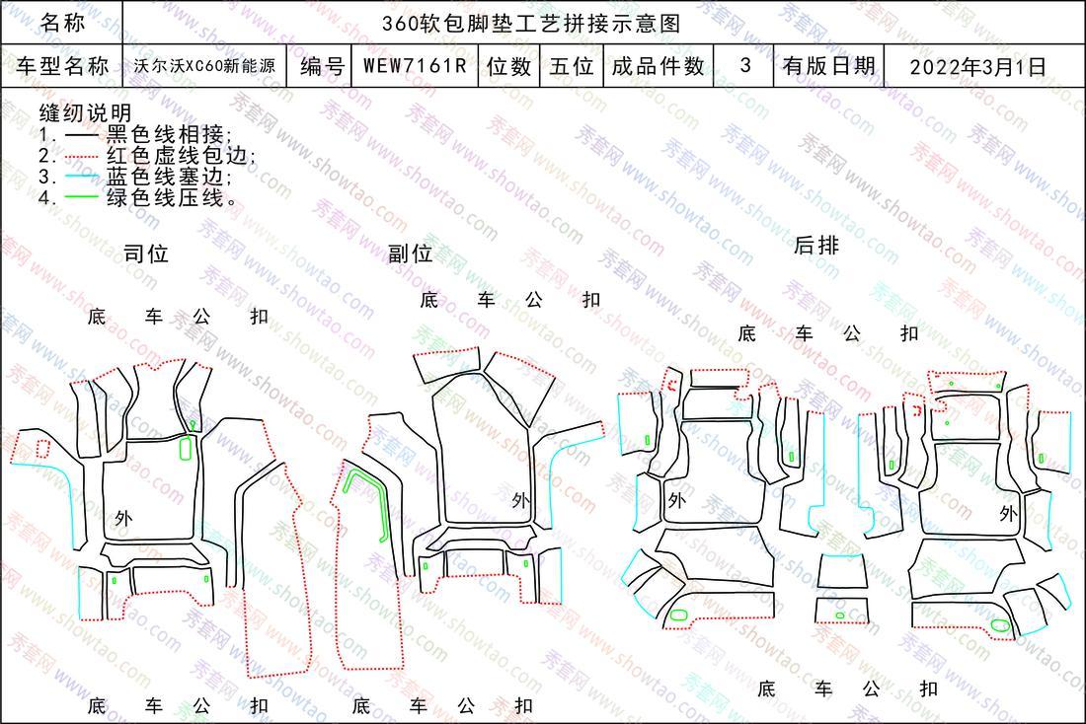1086x724 pixels.
Task: Select the code value WEW7161R
Action: pyautogui.click(x=415, y=66)
